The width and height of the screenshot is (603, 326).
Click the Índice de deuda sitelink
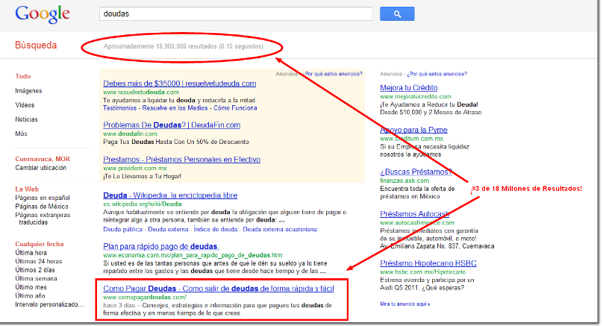[216, 230]
